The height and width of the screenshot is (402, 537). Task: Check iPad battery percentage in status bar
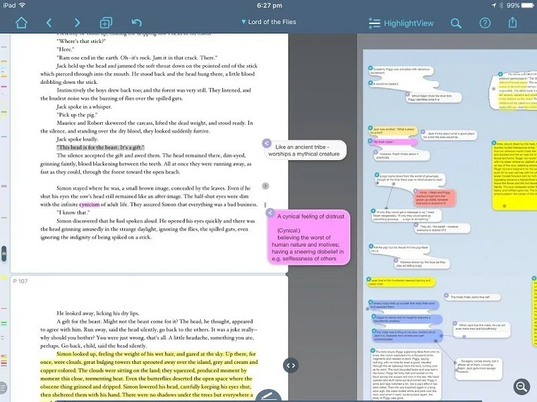(513, 5)
